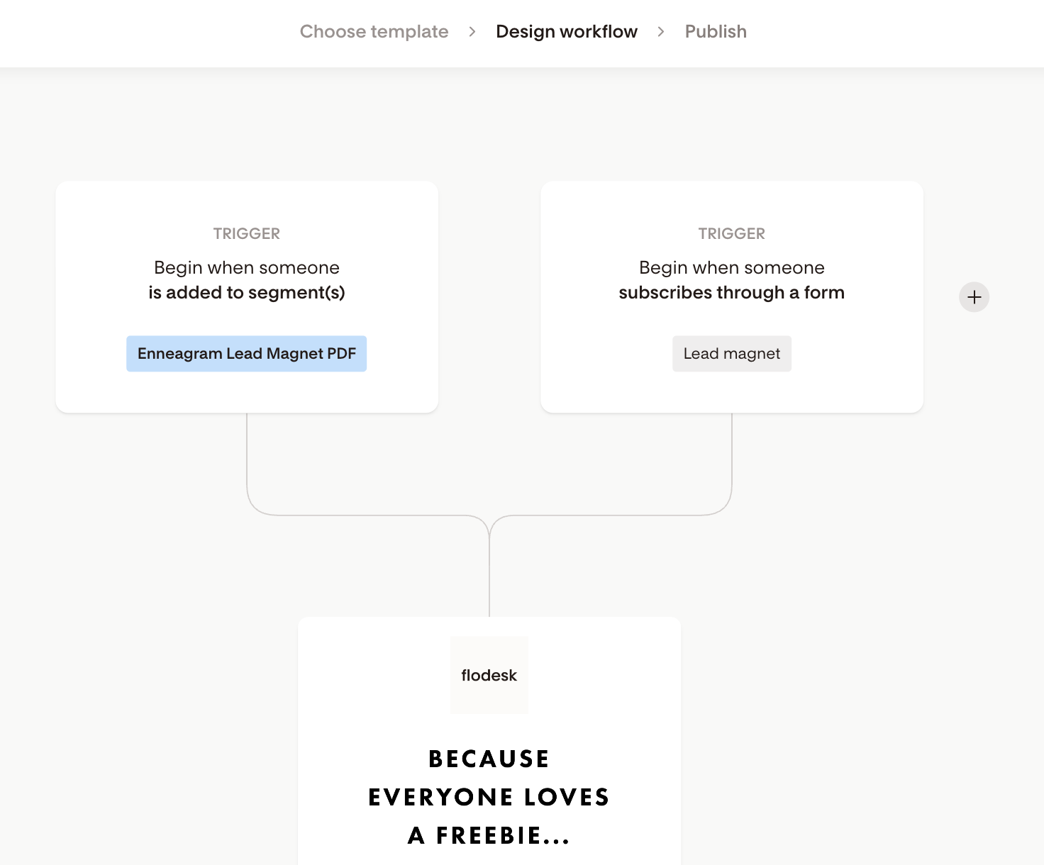Select the "is added to segment(s)" text

coord(247,293)
